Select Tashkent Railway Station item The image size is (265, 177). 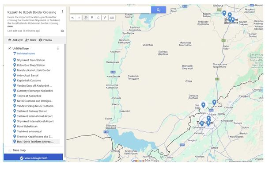32,111
